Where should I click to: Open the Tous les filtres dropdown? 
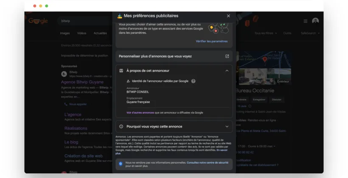266,33
